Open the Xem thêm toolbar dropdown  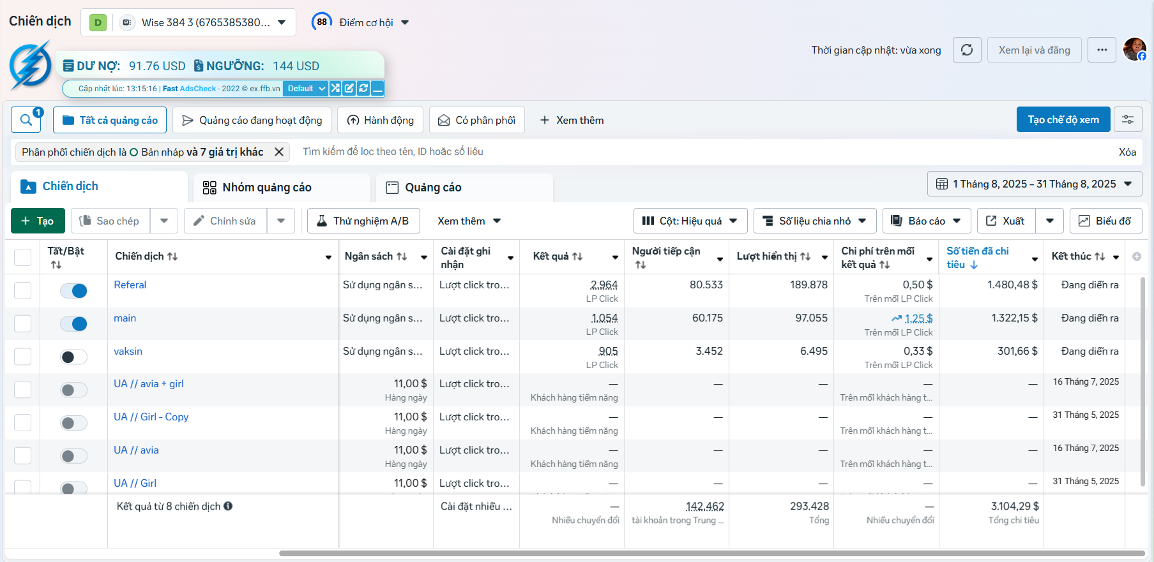(469, 221)
